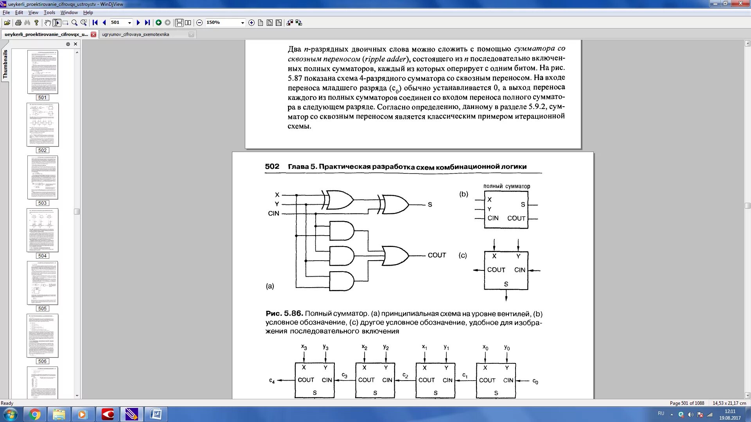Click the green Back navigation icon

point(158,23)
